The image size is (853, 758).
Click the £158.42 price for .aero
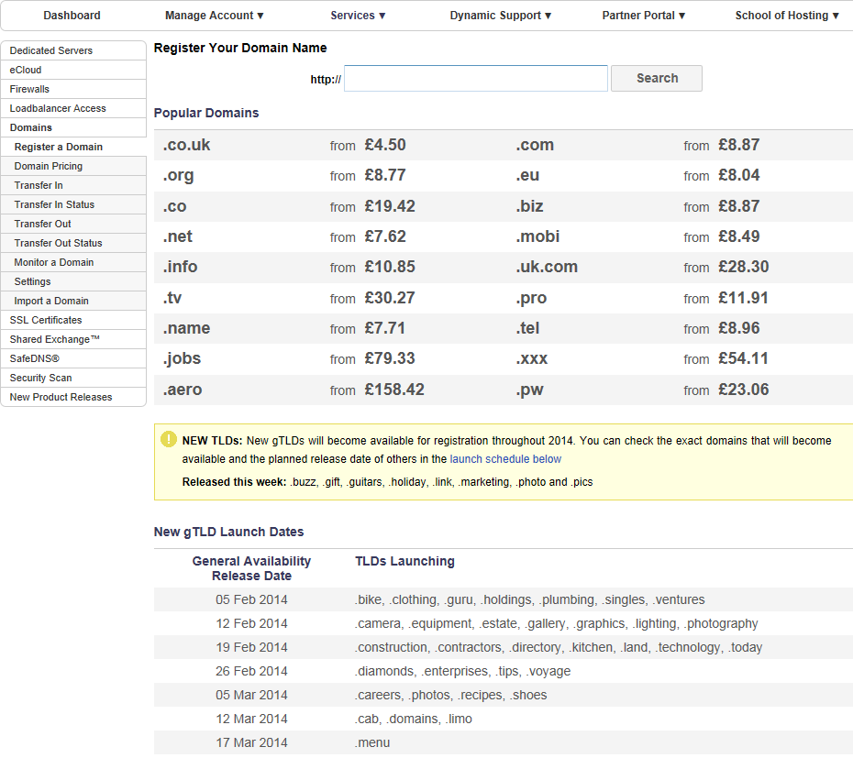[394, 390]
